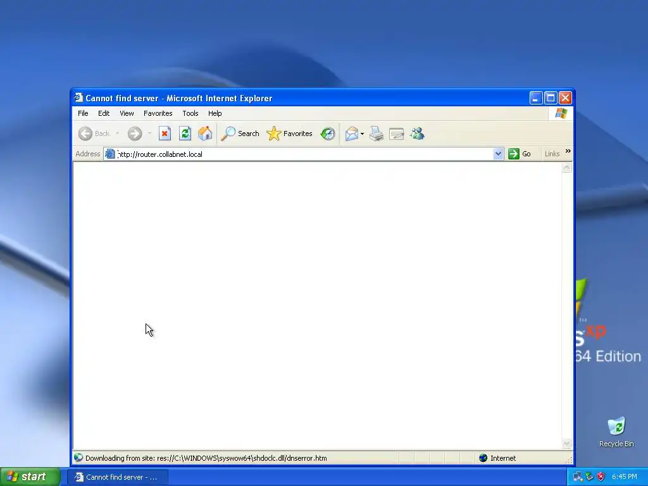Go back with the Back arrow icon
The width and height of the screenshot is (648, 486).
(85, 134)
